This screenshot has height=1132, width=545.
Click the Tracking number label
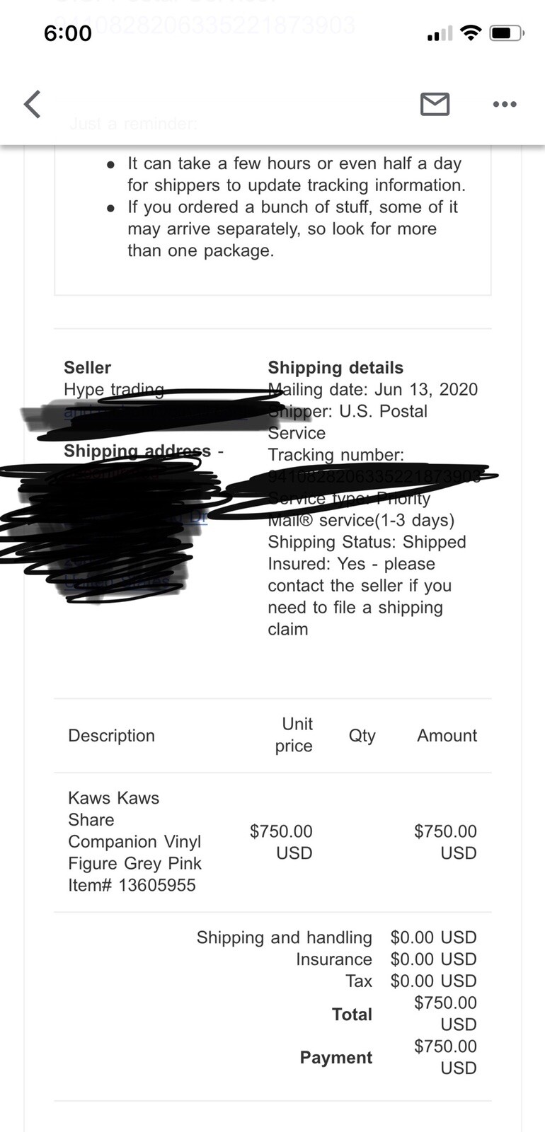[x=335, y=455]
